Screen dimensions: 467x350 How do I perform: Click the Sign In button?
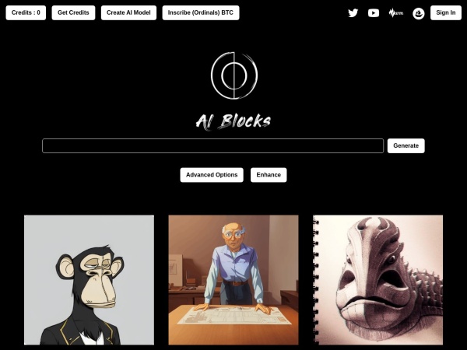tap(446, 12)
